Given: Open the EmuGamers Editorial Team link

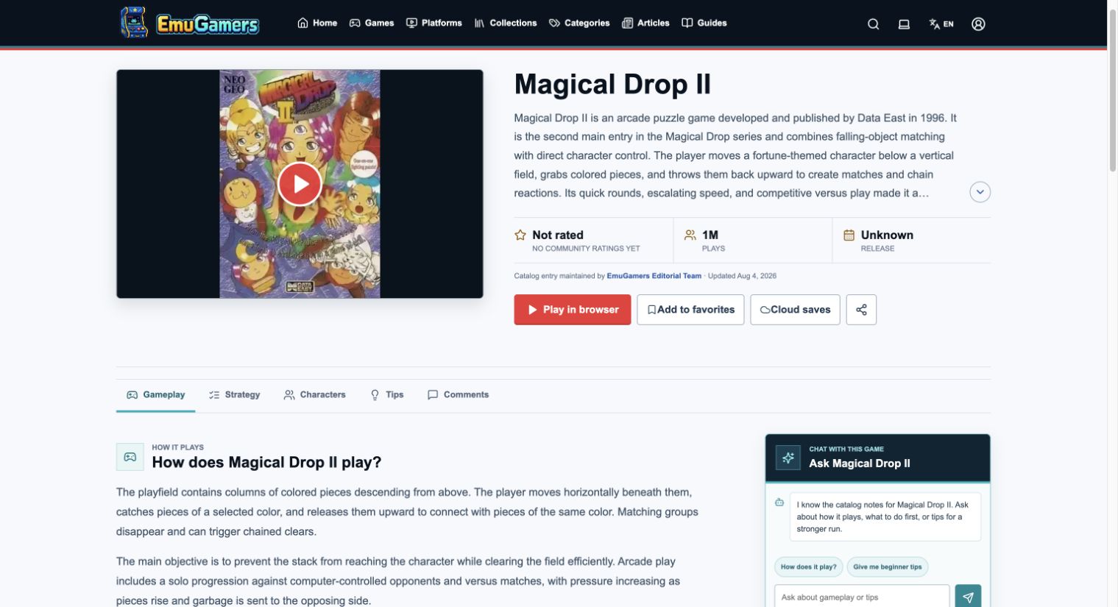Looking at the screenshot, I should coord(654,276).
